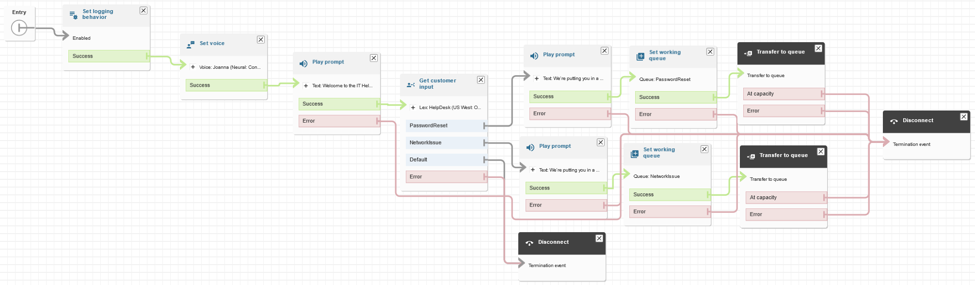Open the Set voice block title

pyautogui.click(x=212, y=43)
